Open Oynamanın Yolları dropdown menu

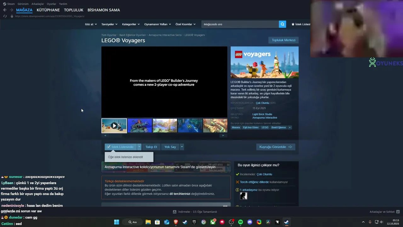pos(157,24)
